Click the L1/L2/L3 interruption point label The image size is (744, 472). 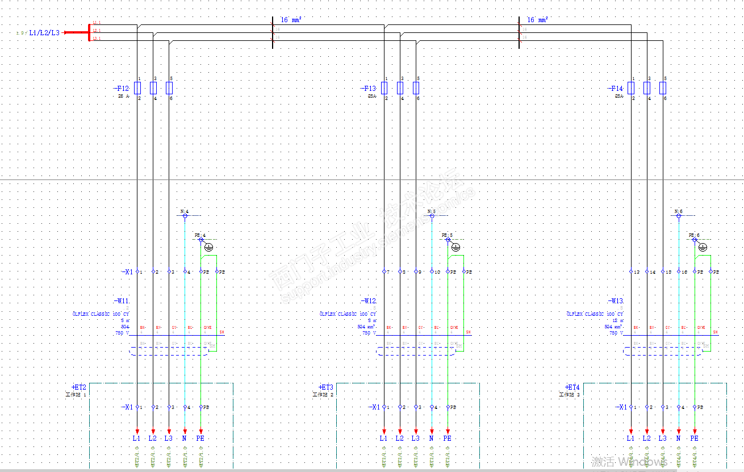pyautogui.click(x=44, y=33)
